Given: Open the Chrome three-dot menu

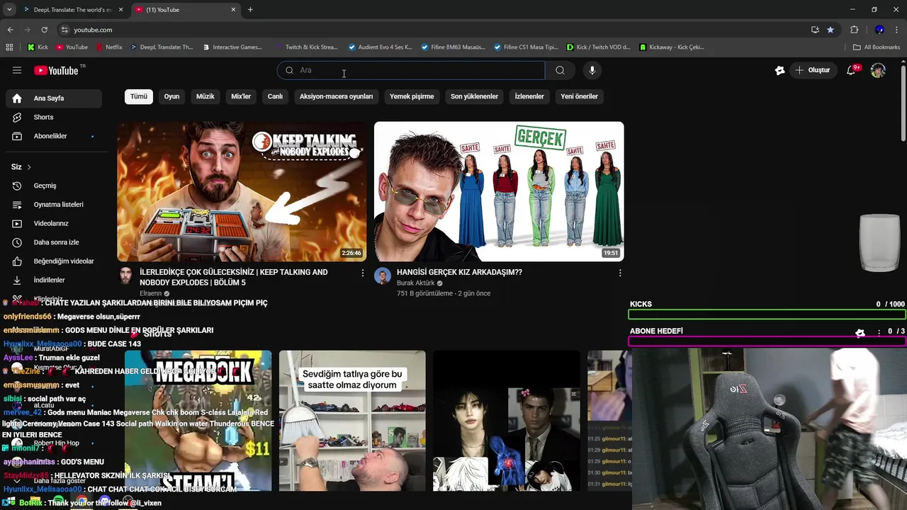Looking at the screenshot, I should (x=898, y=30).
